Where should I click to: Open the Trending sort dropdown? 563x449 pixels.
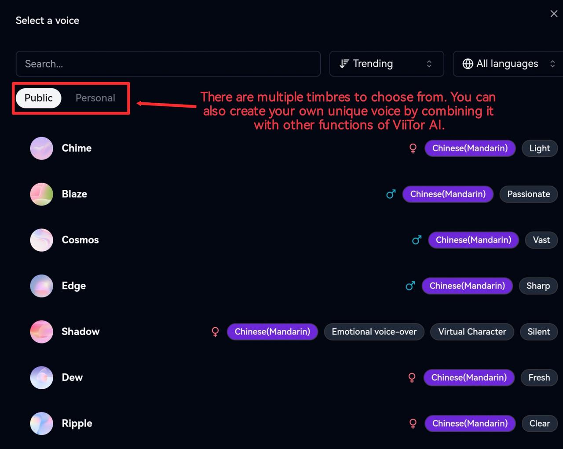pos(386,64)
